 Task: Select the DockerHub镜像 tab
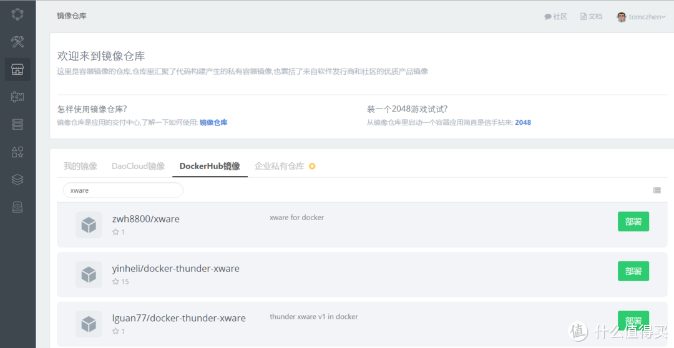point(210,167)
